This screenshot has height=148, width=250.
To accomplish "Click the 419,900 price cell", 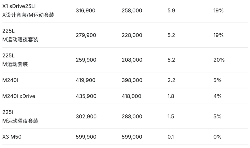I will click(86, 80).
